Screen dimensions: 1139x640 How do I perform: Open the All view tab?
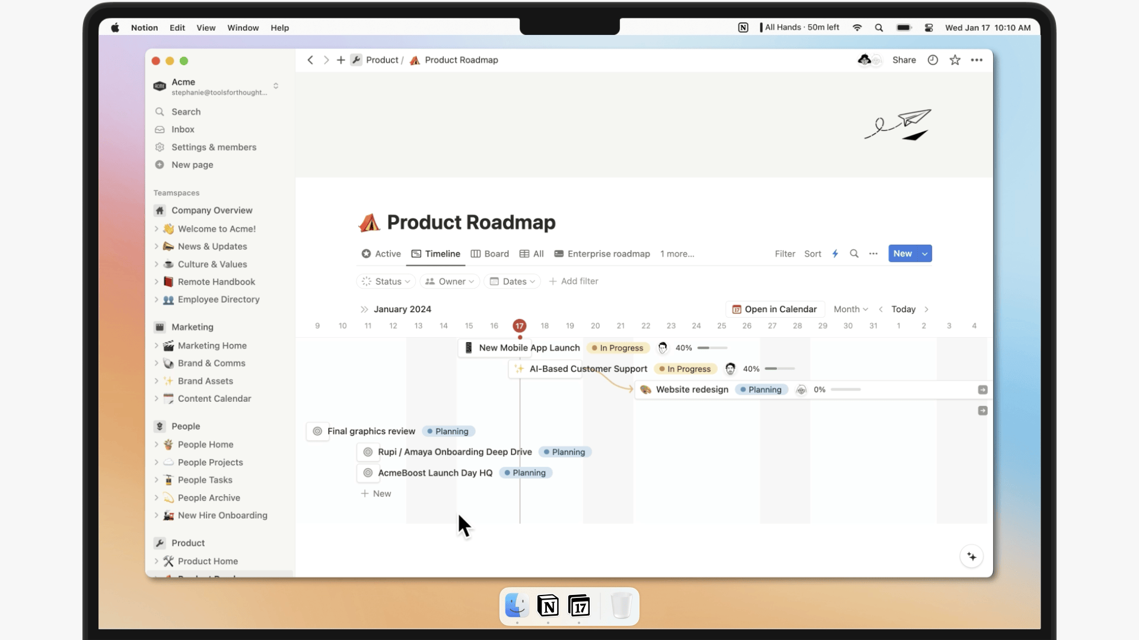532,254
